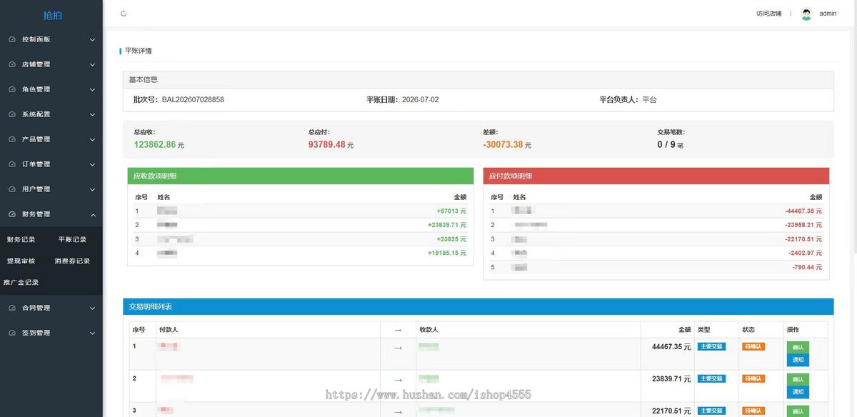Expand the 店铺管理 menu chevron
The height and width of the screenshot is (417, 857).
pyautogui.click(x=92, y=65)
